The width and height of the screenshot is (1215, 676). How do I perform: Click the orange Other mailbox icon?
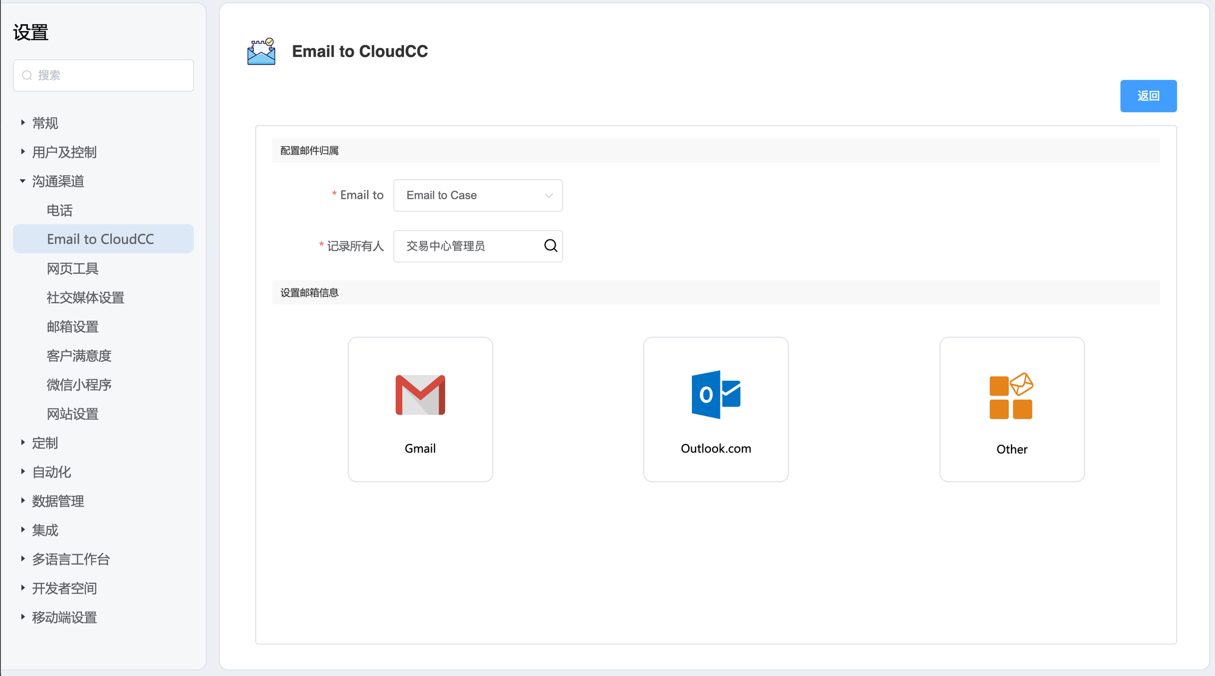1011,396
